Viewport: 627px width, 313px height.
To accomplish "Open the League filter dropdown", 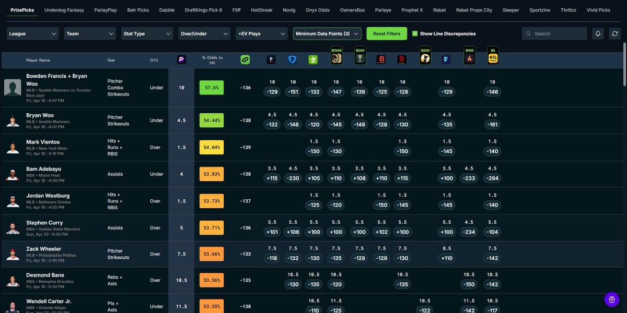I will click(33, 33).
